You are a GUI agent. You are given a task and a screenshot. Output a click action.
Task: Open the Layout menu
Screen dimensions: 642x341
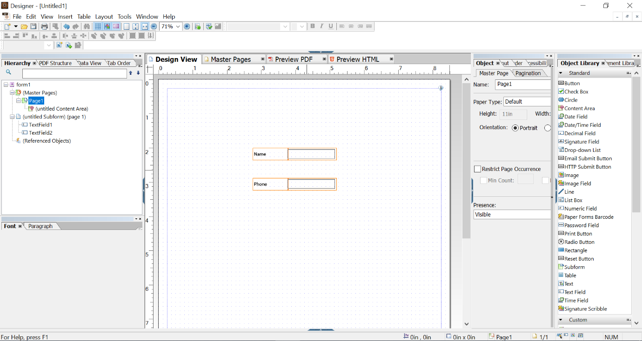104,16
